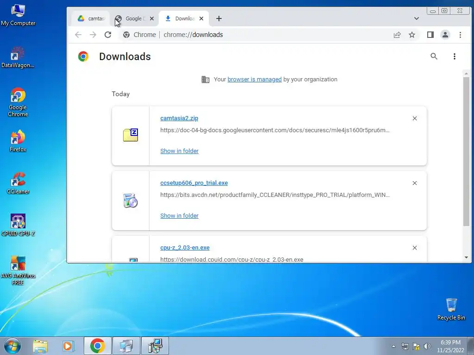Click the taskbar clock showing 6:39 PM
This screenshot has width=474, height=355.
pos(450,346)
